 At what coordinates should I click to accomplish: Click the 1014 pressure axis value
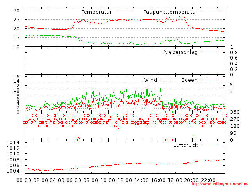tap(13, 143)
